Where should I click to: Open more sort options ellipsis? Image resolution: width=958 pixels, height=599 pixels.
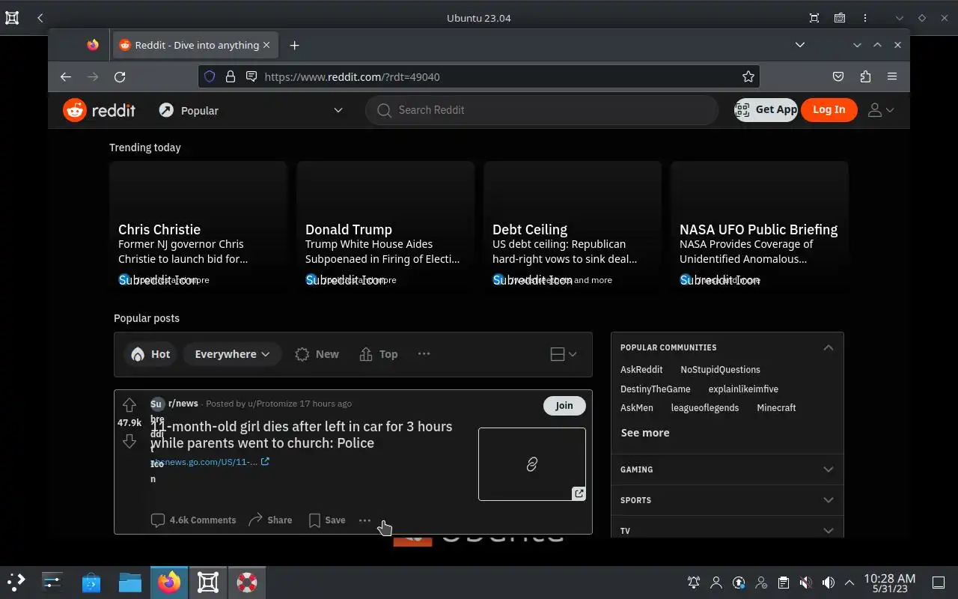pyautogui.click(x=424, y=354)
